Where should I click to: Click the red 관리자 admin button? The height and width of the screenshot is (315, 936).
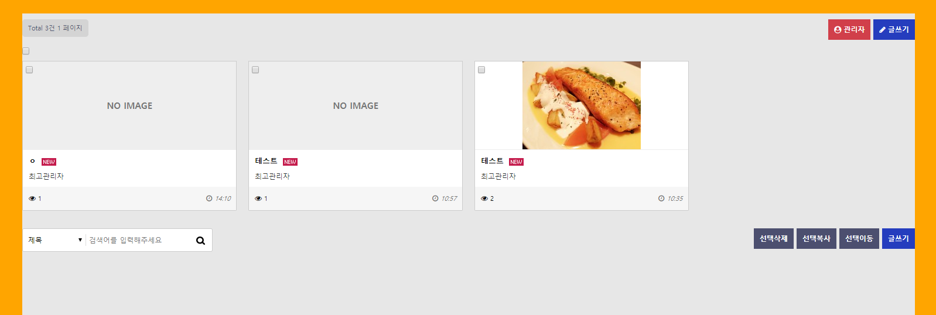849,30
